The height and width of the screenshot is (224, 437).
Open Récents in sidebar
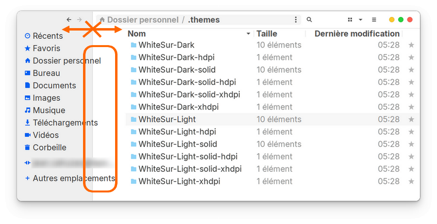pyautogui.click(x=48, y=36)
